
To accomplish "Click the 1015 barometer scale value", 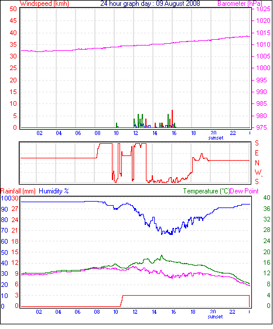I will point(263,33).
